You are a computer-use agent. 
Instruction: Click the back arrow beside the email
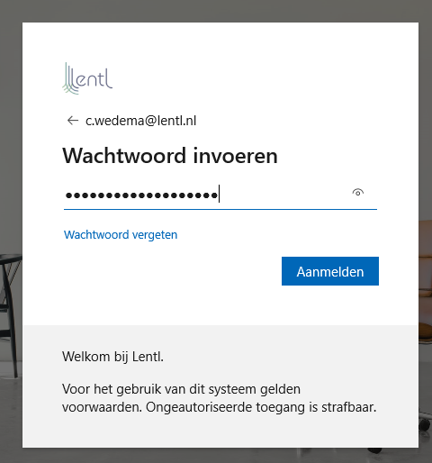click(x=73, y=121)
